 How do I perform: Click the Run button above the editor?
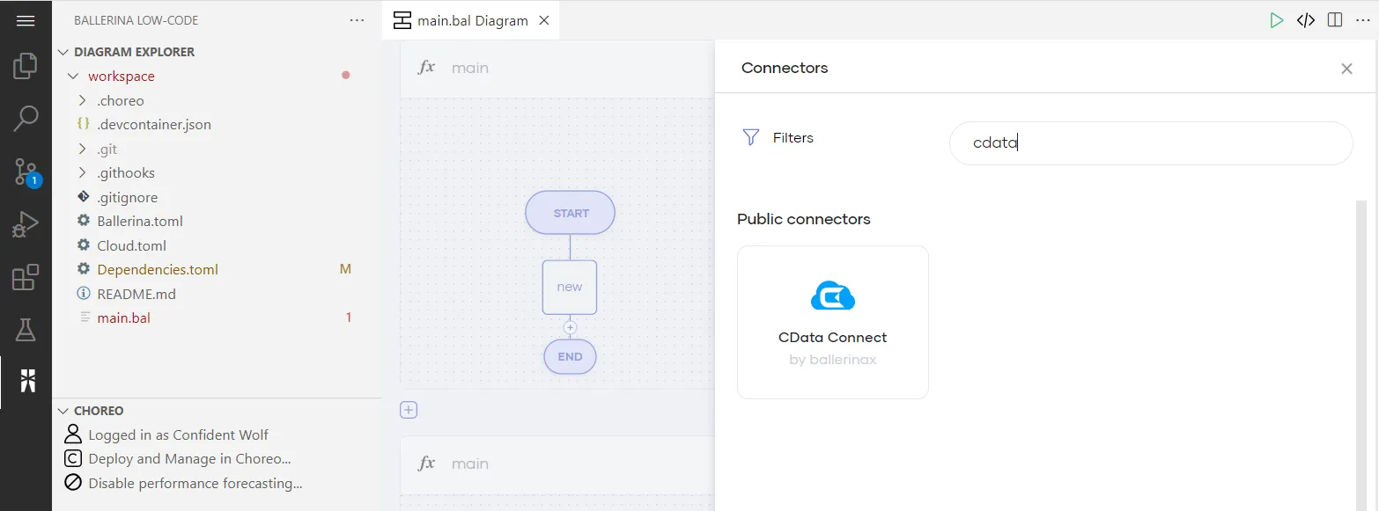1277,19
